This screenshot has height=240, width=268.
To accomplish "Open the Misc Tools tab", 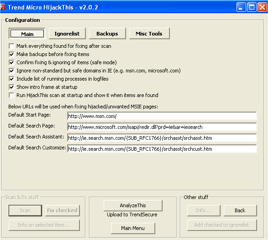I will pyautogui.click(x=149, y=34).
